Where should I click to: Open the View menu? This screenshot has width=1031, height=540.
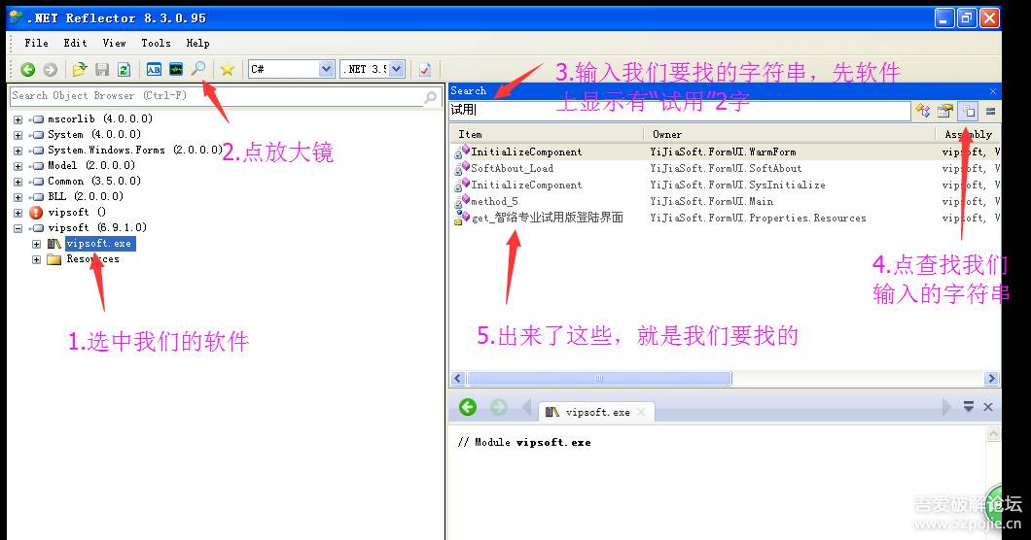click(114, 43)
